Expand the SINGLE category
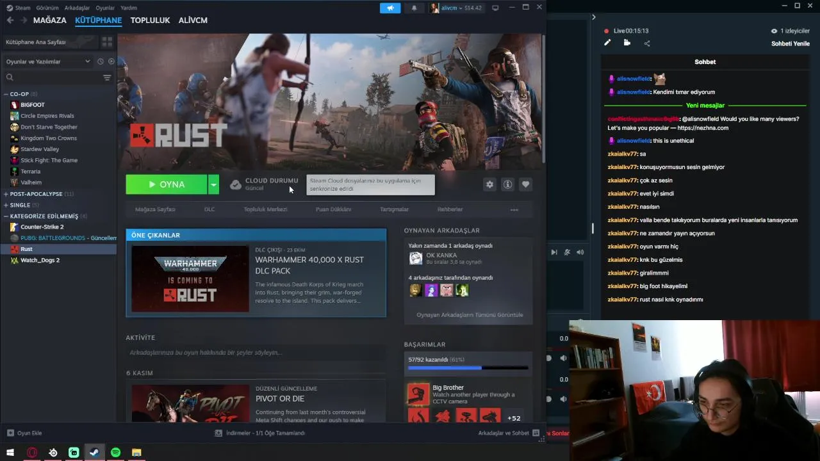The width and height of the screenshot is (820, 461). 6,205
